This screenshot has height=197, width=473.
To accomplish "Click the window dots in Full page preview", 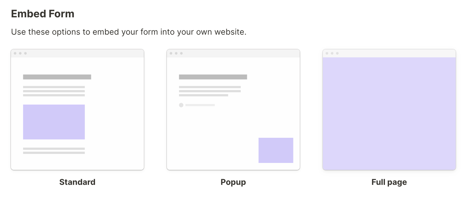I will coord(332,53).
